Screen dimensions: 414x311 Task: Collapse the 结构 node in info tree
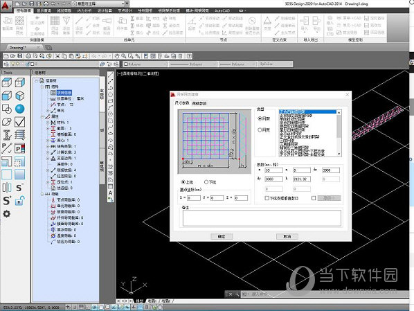pyautogui.click(x=42, y=87)
